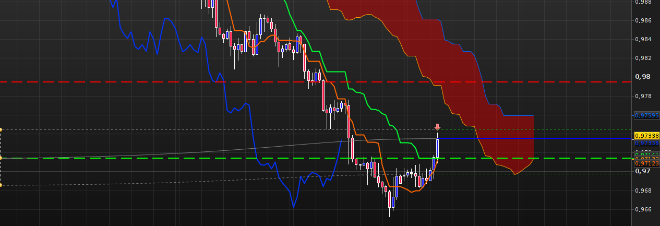Click the 0,978 price axis label
Screen dimensions: 660x226
pyautogui.click(x=643, y=96)
